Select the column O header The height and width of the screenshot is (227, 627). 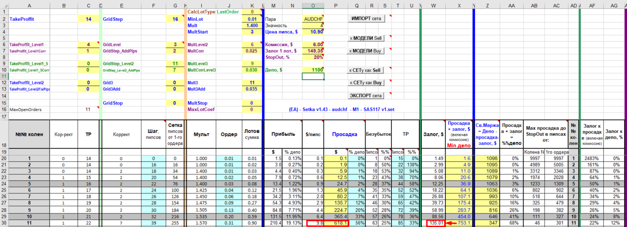tap(313, 5)
